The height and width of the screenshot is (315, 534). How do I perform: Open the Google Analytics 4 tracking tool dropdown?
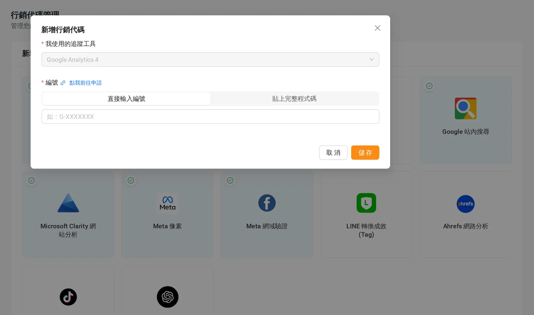tap(210, 59)
